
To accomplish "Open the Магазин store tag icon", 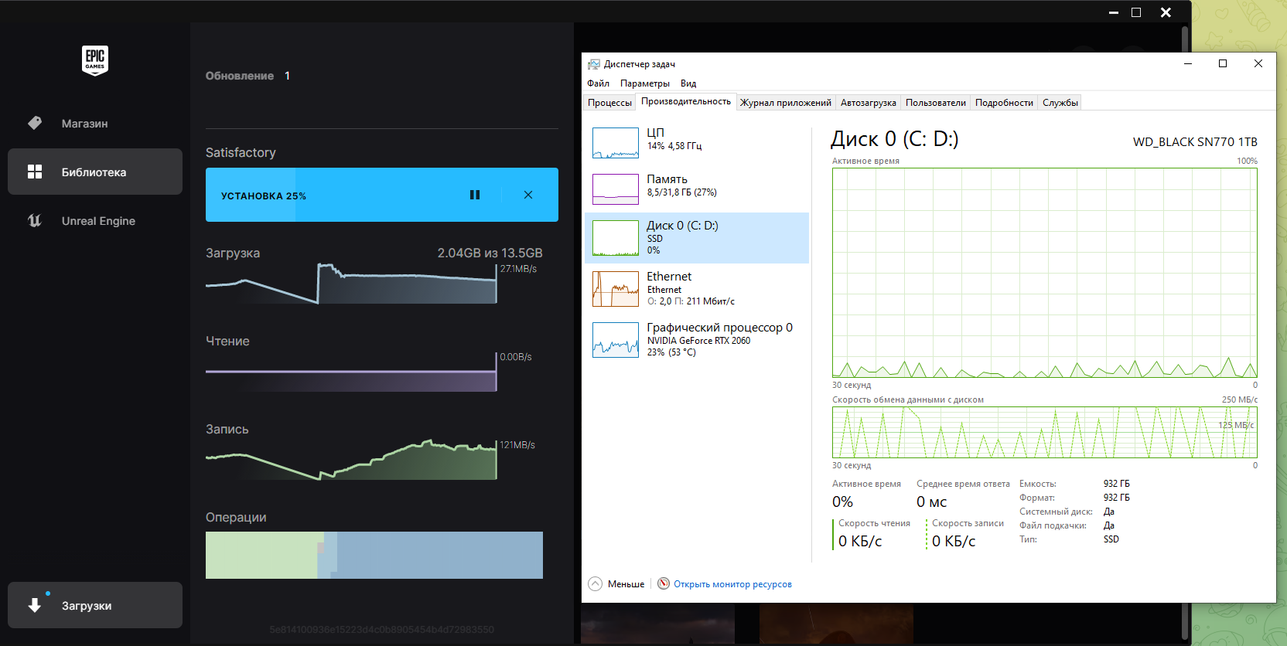I will pyautogui.click(x=35, y=123).
